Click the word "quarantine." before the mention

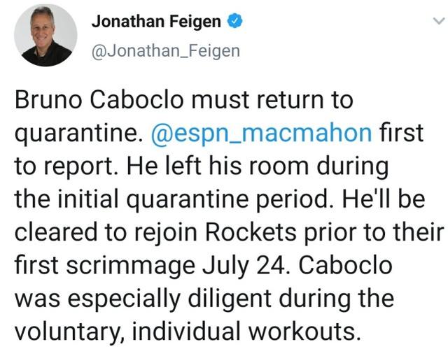pyautogui.click(x=78, y=134)
